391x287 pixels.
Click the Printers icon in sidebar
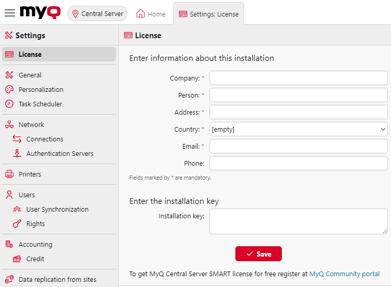click(9, 174)
